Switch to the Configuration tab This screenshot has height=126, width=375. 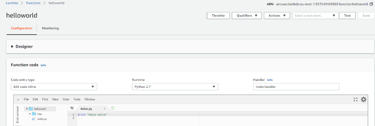[21, 28]
